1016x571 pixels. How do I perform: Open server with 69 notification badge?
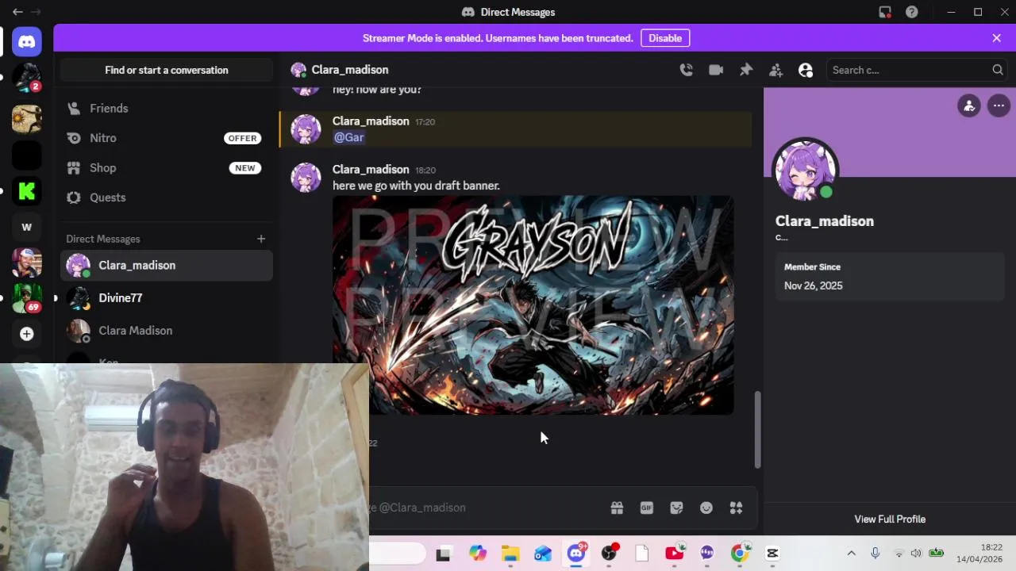(x=27, y=298)
